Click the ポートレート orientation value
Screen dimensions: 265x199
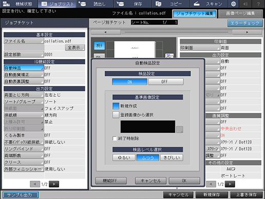point(233,175)
